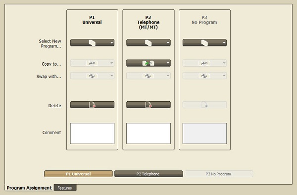
Task: Delete the P2 Telephone program
Action: [x=148, y=105]
